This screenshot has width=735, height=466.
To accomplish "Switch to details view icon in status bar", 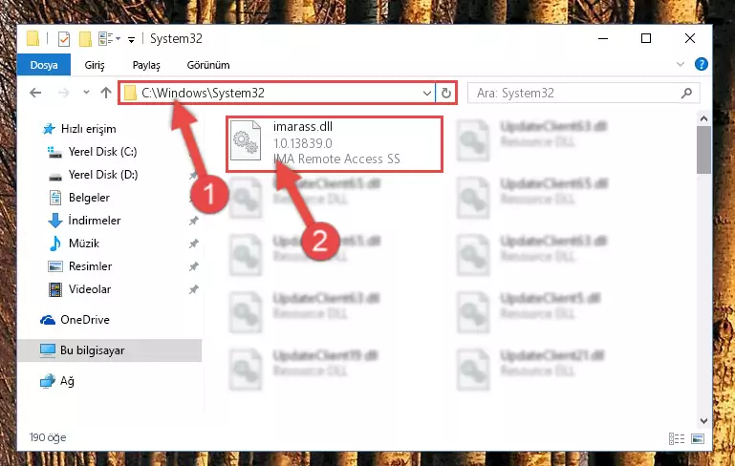I will click(x=677, y=439).
